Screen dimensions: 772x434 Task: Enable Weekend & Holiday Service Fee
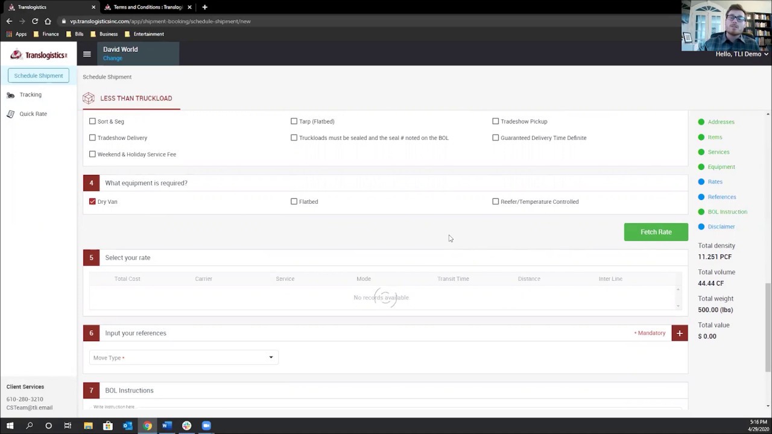tap(92, 154)
